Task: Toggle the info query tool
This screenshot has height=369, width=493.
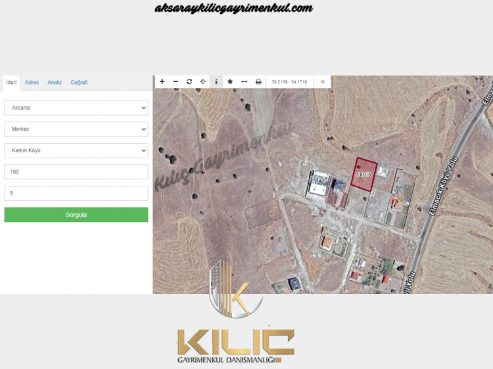Action: click(x=216, y=81)
